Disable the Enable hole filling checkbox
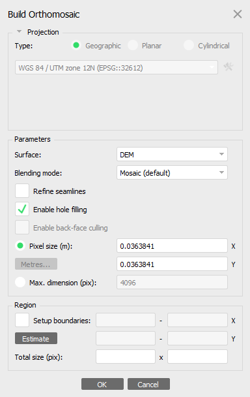Screen dimensions: 250x397 [x=22, y=209]
